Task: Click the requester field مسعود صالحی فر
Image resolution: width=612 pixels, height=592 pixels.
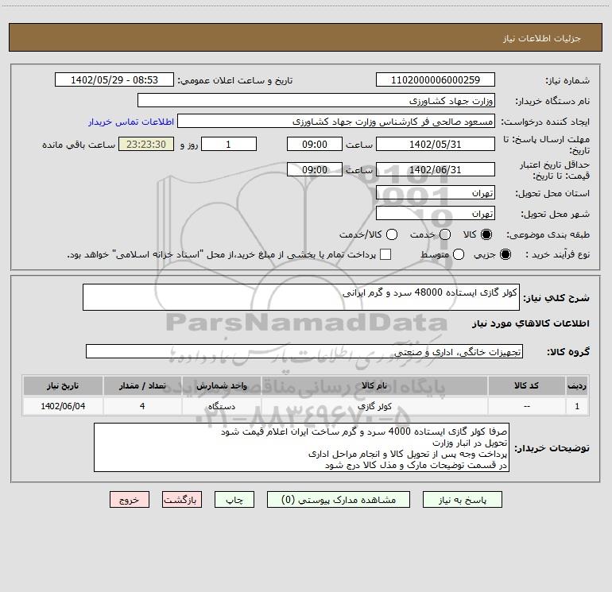Action: tap(336, 121)
